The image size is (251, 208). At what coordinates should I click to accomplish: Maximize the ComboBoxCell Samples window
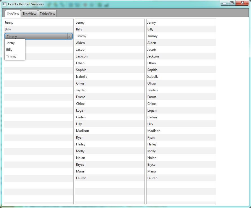(x=232, y=3)
